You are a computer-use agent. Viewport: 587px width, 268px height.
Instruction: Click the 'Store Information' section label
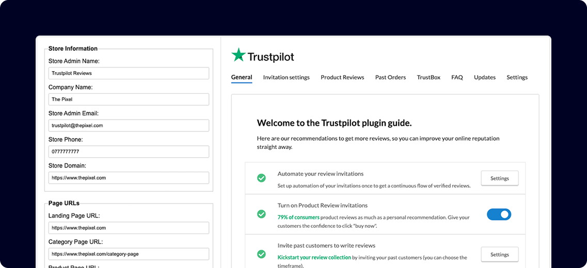[x=73, y=48]
